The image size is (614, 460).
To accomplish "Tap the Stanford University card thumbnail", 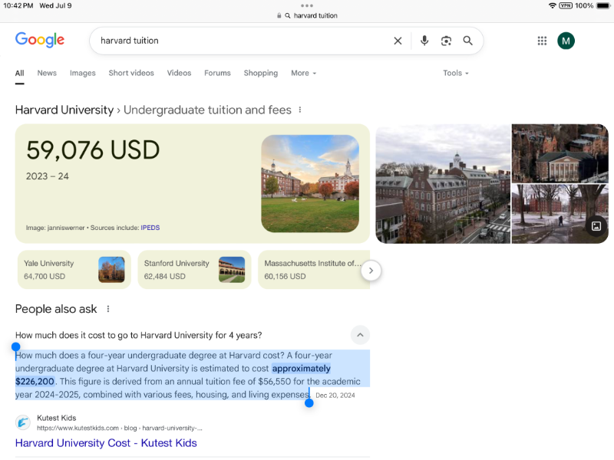I will 232,270.
